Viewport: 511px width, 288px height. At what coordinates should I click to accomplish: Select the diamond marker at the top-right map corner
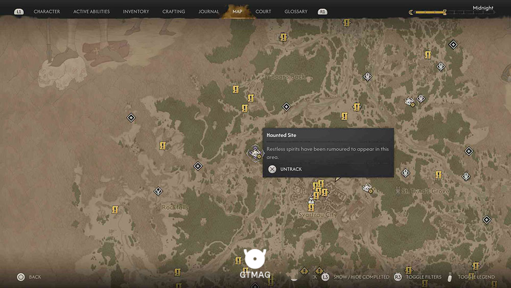click(453, 45)
